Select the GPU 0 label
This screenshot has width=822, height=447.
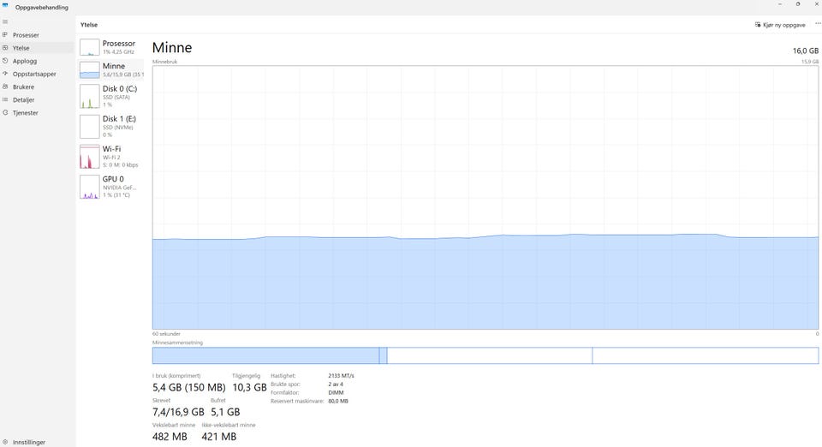click(x=113, y=179)
